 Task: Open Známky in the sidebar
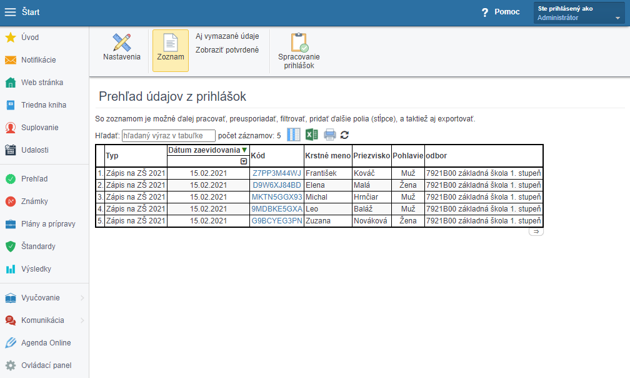click(34, 202)
